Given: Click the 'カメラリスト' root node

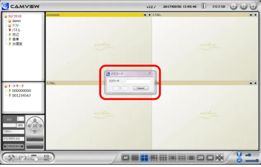Looking at the screenshot, I should click(15, 16).
